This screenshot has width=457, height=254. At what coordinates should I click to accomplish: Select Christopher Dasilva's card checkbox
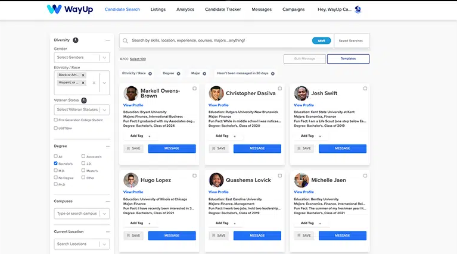pos(280,89)
